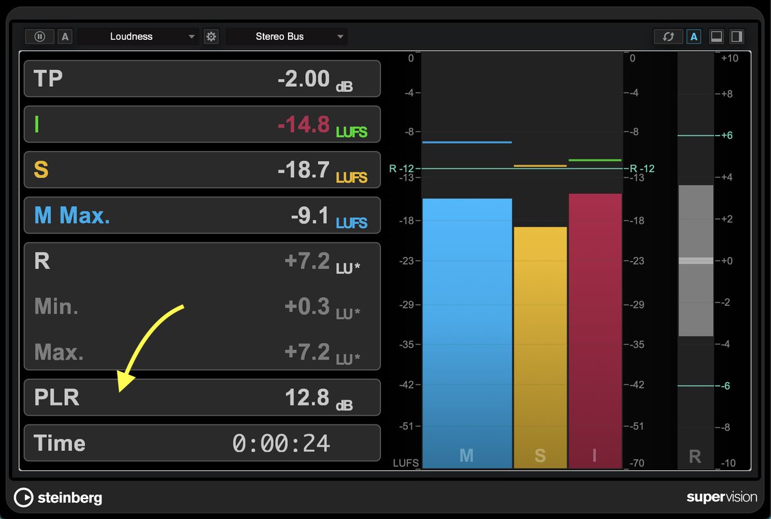Click the -14.8 LUFS integrated value

323,125
